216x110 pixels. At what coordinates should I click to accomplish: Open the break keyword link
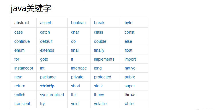point(99,23)
